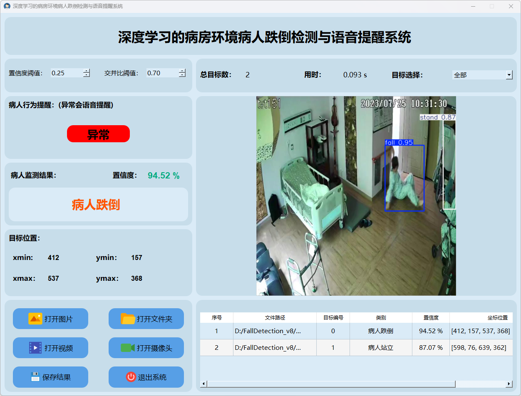521x396 pixels.
Task: Minimize the application window
Action: (x=473, y=6)
